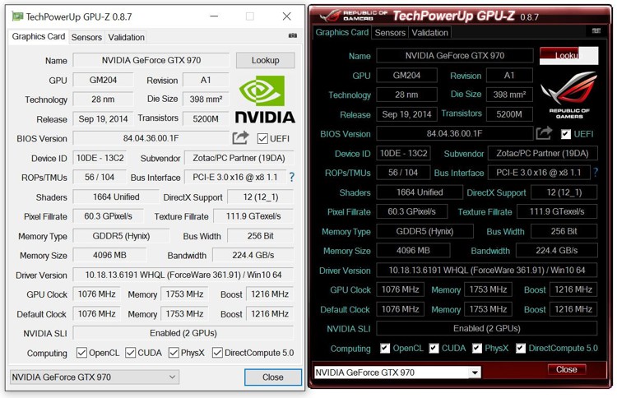Screen dimensions: 617x398
Task: Click Device ID field in left window
Action: point(100,158)
